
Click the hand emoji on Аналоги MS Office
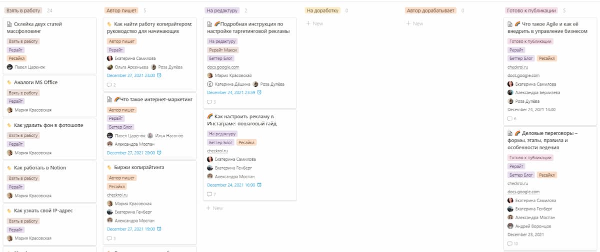click(9, 82)
